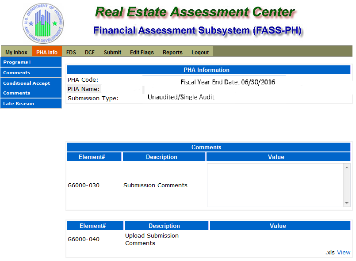Open the Reports tab
Viewport: 356px width, 261px height.
(x=172, y=52)
